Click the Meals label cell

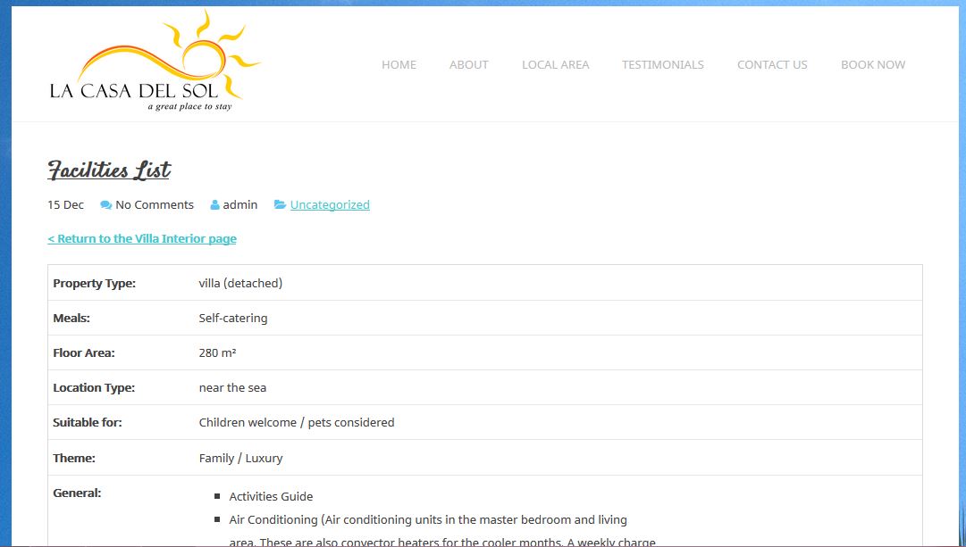[x=71, y=318]
